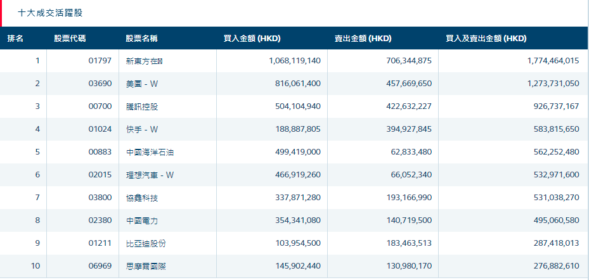
Task: Select sell amount 422,632,227
Action: pos(409,106)
